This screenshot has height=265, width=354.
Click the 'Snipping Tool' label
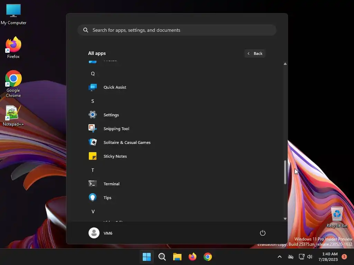[x=116, y=128]
